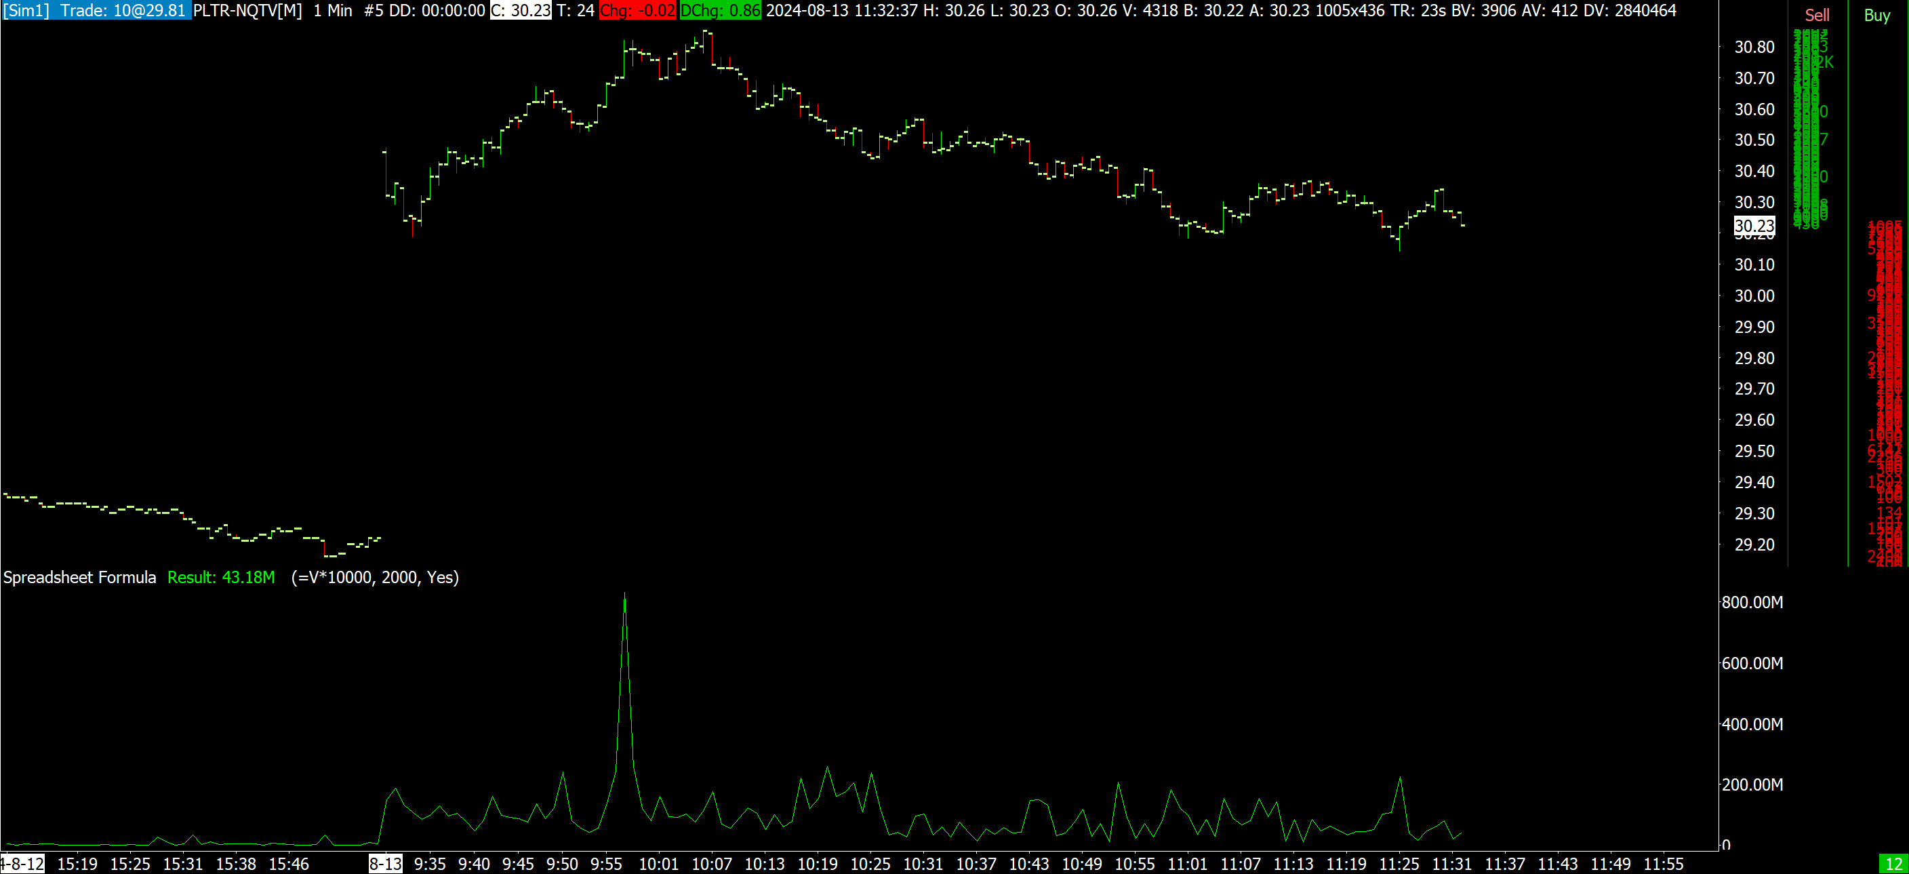The height and width of the screenshot is (874, 1909).
Task: Click the 30.00 price scale label
Action: click(1754, 296)
